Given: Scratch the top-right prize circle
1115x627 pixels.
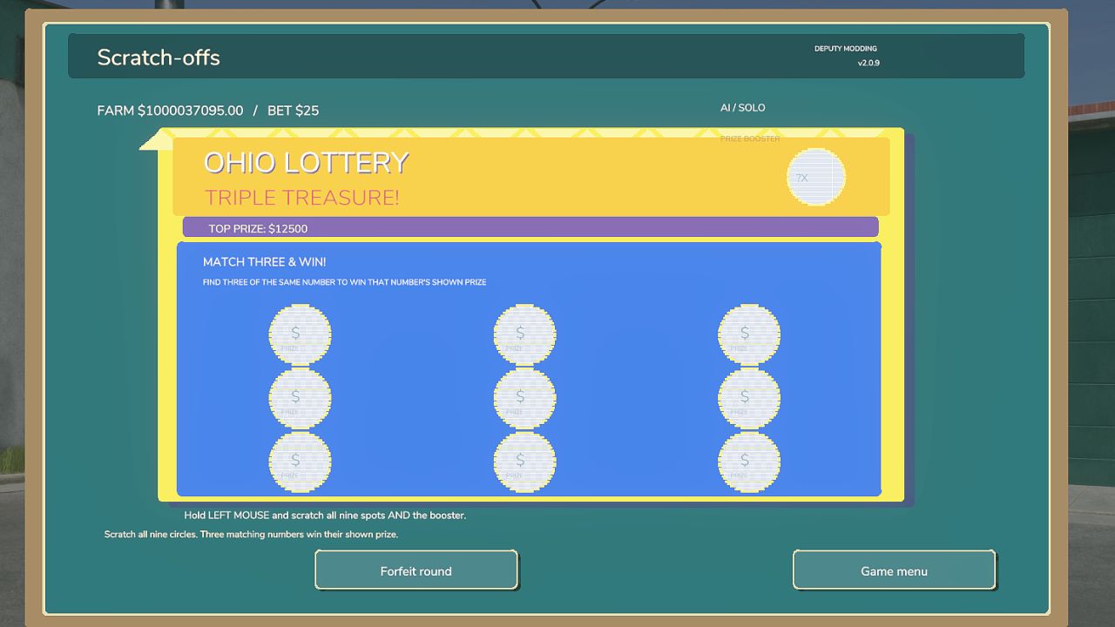Looking at the screenshot, I should pyautogui.click(x=749, y=334).
